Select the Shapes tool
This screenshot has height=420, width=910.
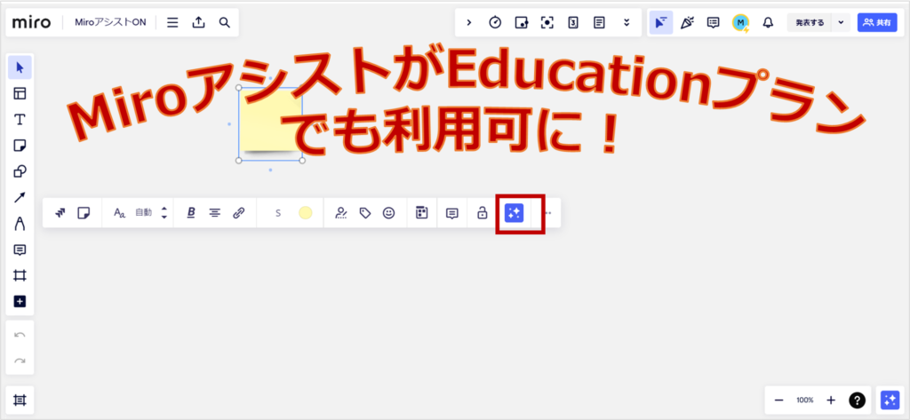pyautogui.click(x=20, y=171)
